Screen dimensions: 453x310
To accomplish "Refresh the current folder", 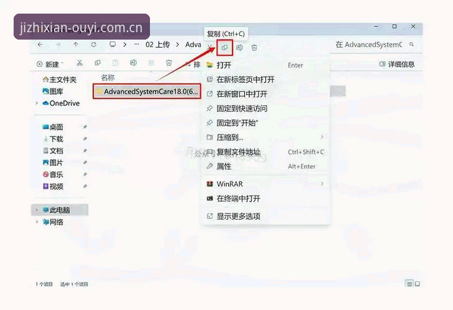I will (94, 45).
